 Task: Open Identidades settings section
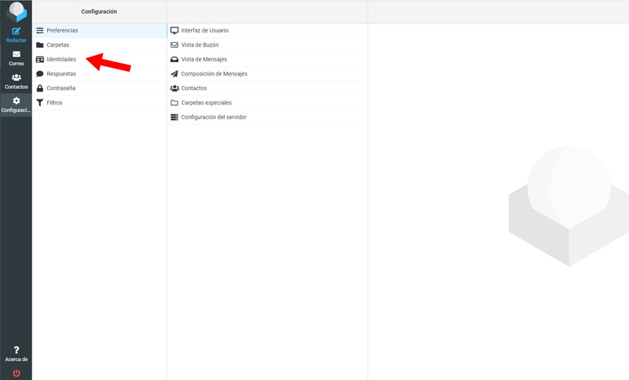[x=99, y=59]
